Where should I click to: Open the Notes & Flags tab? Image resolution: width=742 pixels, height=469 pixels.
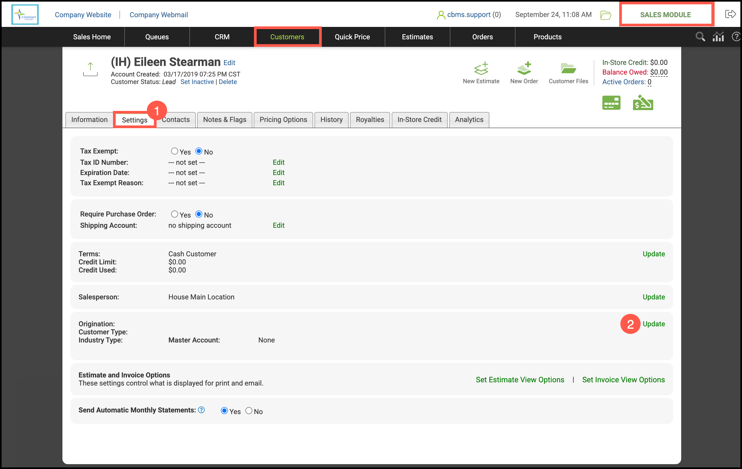click(224, 120)
